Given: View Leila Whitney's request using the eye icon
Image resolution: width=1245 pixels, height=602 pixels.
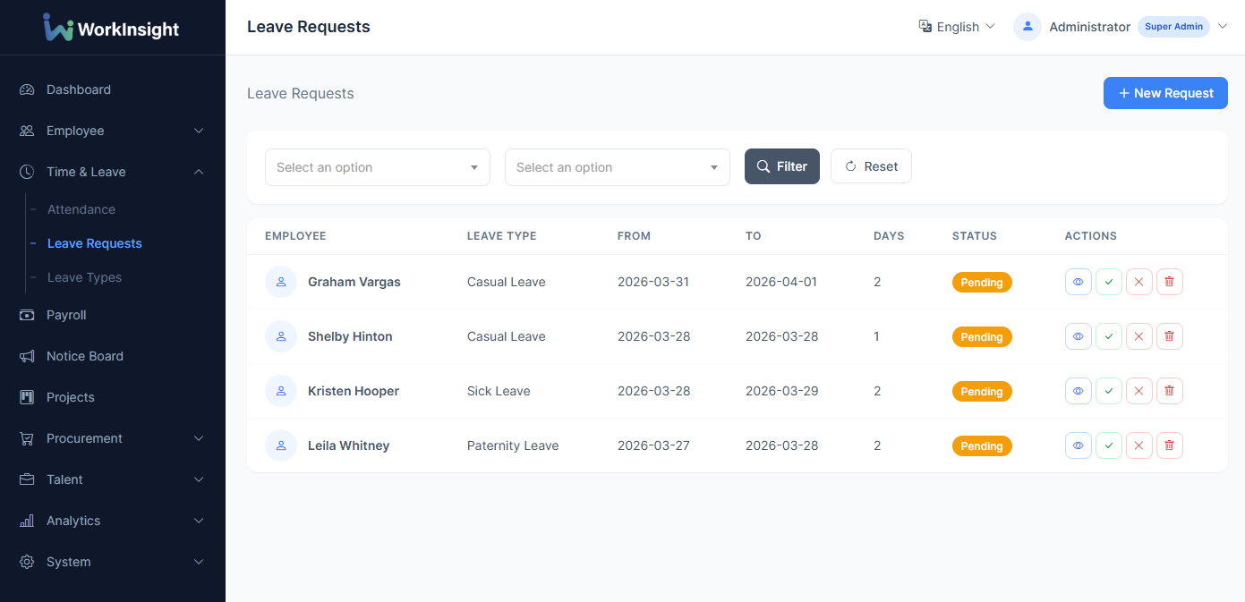Looking at the screenshot, I should pyautogui.click(x=1078, y=445).
